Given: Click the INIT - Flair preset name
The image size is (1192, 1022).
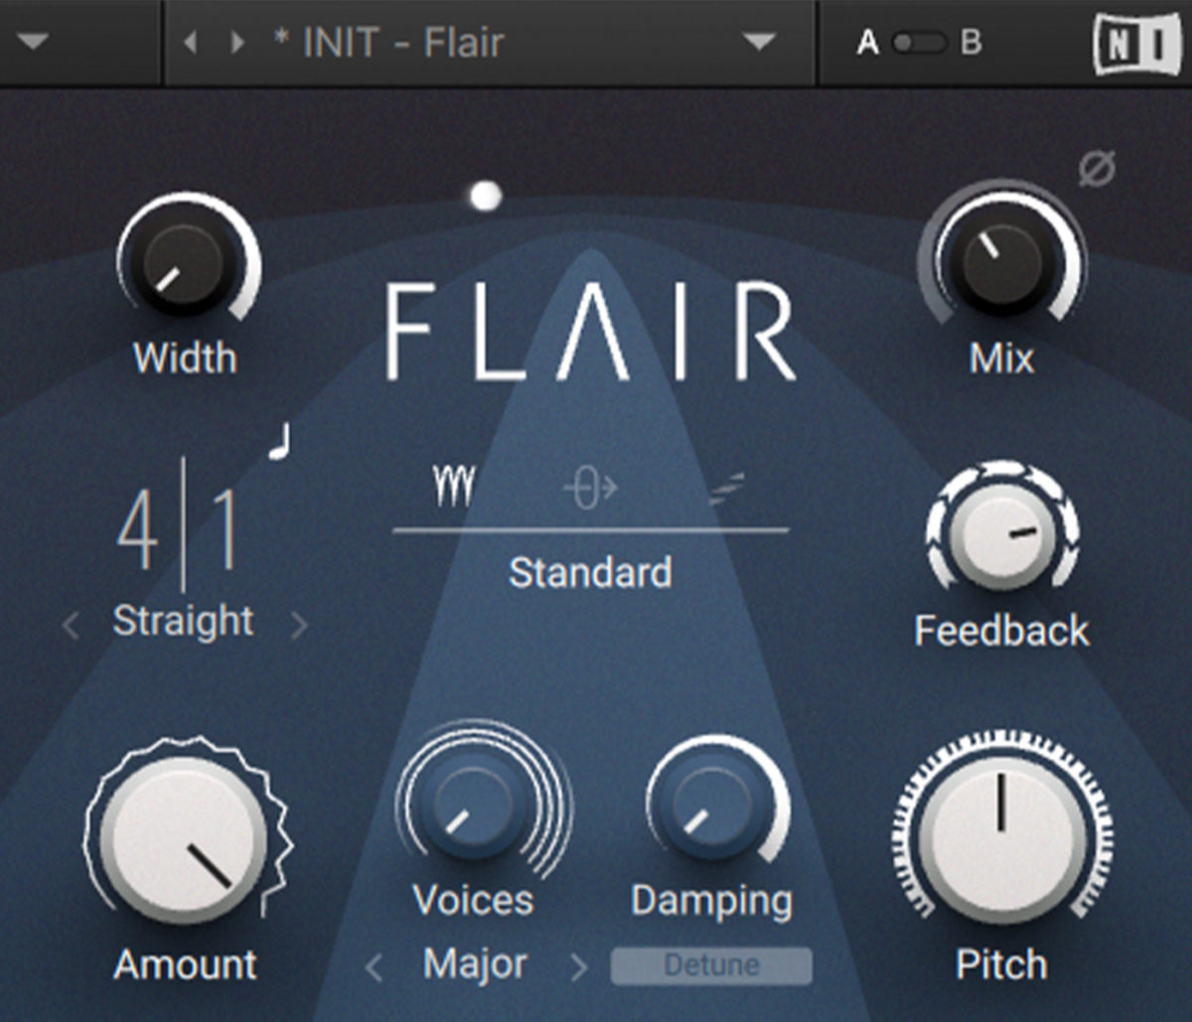Looking at the screenshot, I should 388,43.
